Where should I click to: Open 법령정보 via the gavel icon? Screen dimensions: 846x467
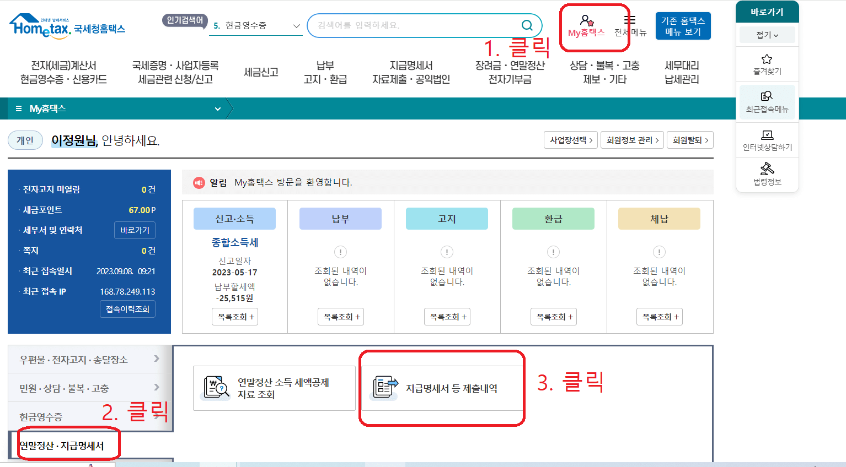pos(767,171)
